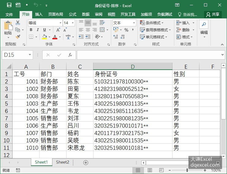Click the formula bar input

149,55
